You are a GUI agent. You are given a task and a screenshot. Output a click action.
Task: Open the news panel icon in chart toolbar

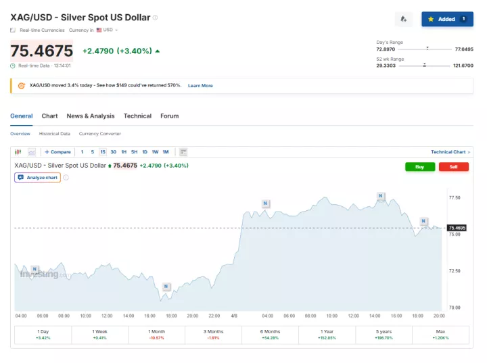tap(183, 152)
